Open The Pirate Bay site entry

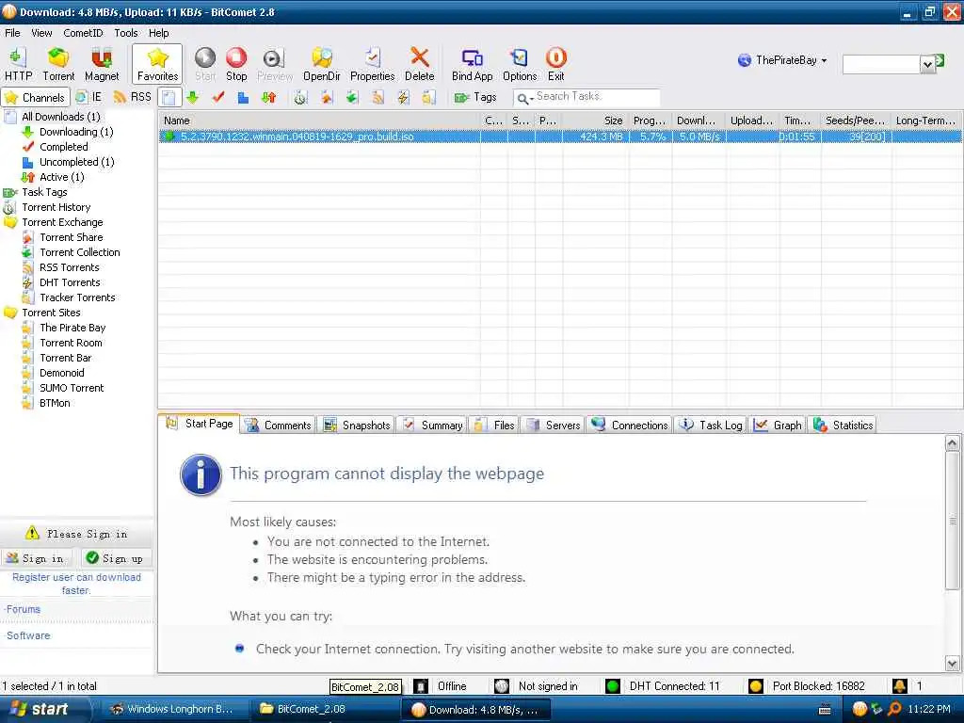click(x=72, y=328)
